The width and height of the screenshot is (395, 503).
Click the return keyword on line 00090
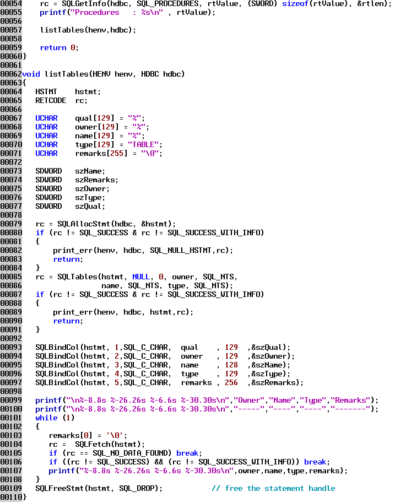click(66, 321)
